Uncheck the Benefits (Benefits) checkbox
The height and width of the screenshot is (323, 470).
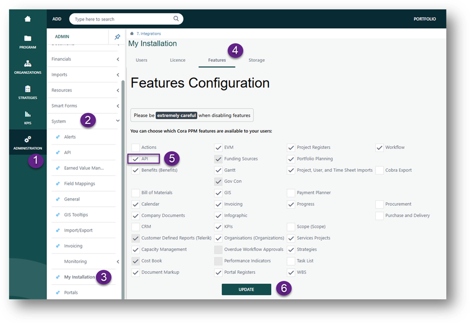click(136, 170)
